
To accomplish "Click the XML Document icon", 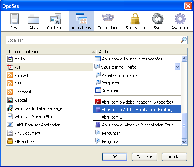I will pos(10,133).
